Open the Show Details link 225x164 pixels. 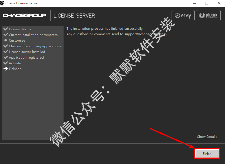(x=207, y=137)
